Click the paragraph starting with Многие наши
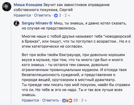This screenshot has width=134, height=105. (76, 41)
